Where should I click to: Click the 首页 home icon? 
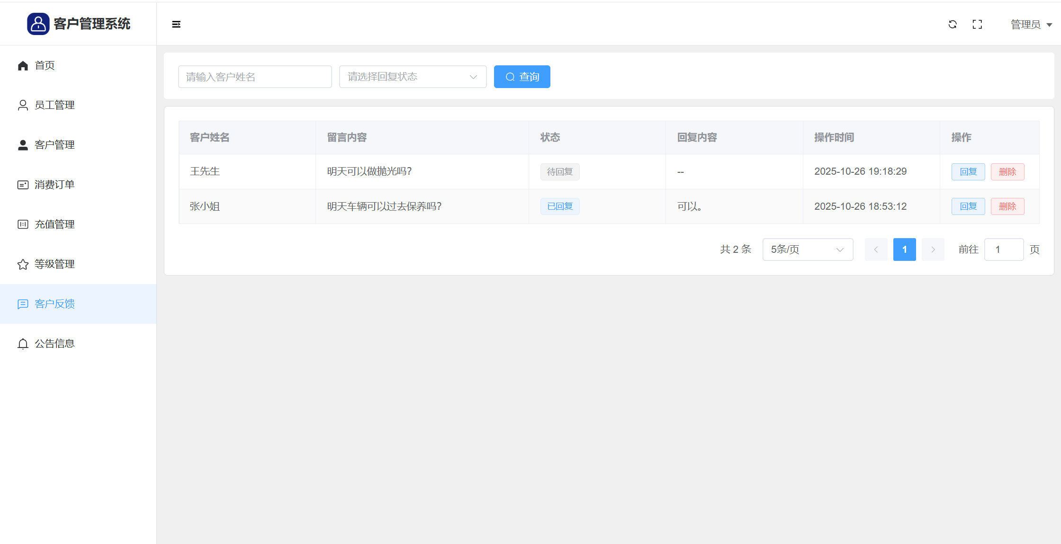pos(23,66)
